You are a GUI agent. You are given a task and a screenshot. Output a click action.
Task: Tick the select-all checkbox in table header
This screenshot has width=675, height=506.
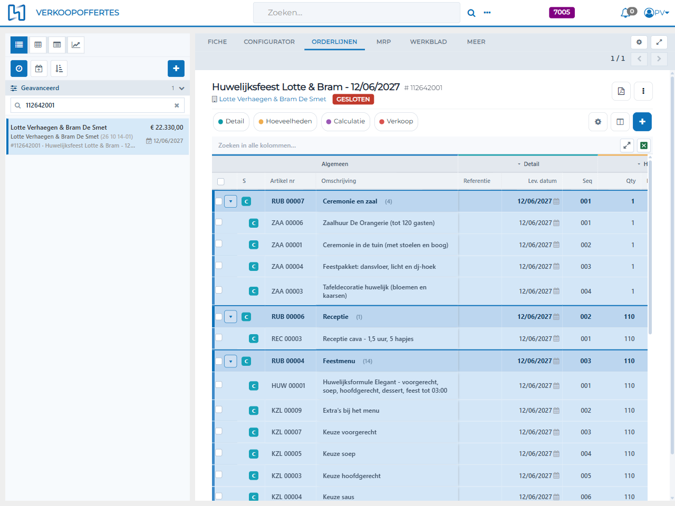pyautogui.click(x=221, y=181)
